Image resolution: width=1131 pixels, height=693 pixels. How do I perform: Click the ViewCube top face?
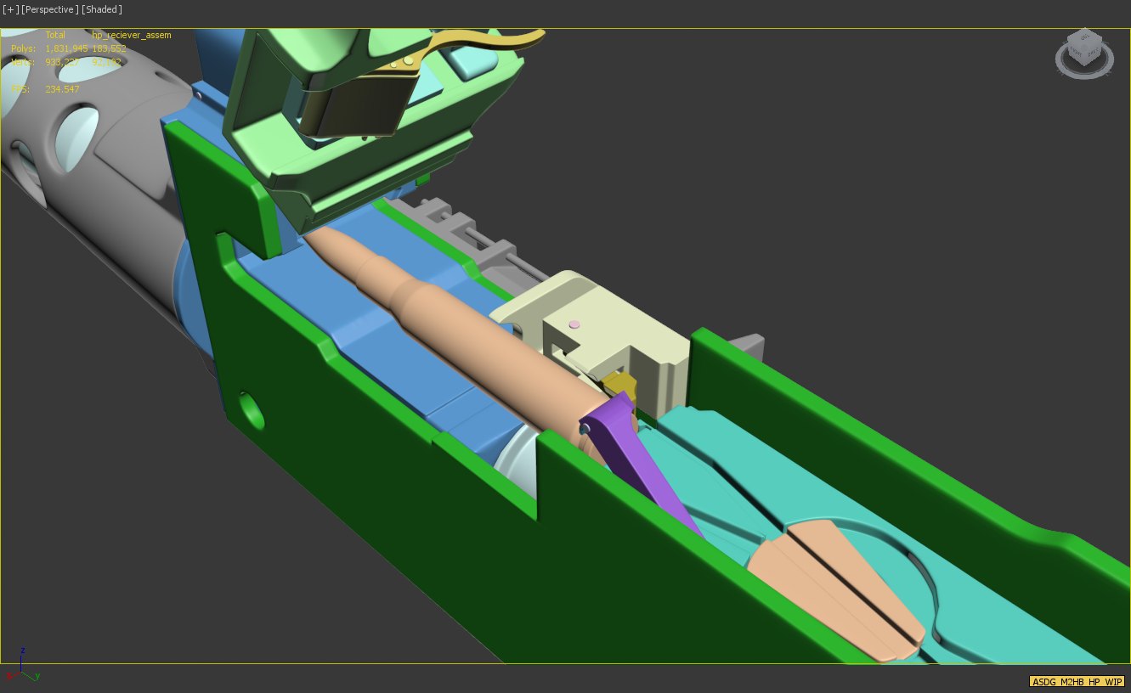pyautogui.click(x=1085, y=37)
